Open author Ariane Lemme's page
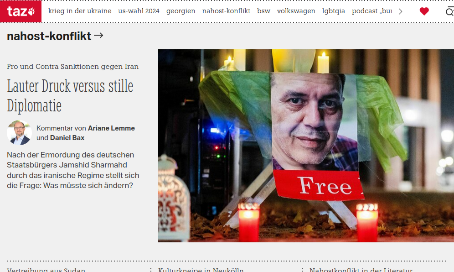454x272 pixels. tap(111, 128)
